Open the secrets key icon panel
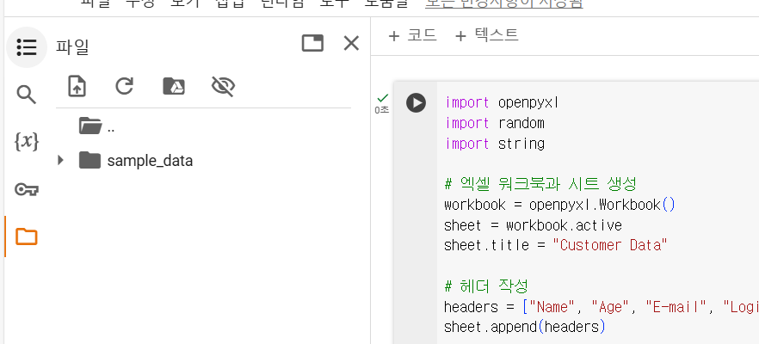Screen dimensions: 759x344 27,189
